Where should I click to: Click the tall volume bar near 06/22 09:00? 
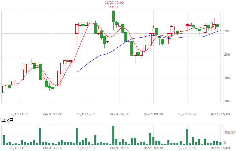187,137
